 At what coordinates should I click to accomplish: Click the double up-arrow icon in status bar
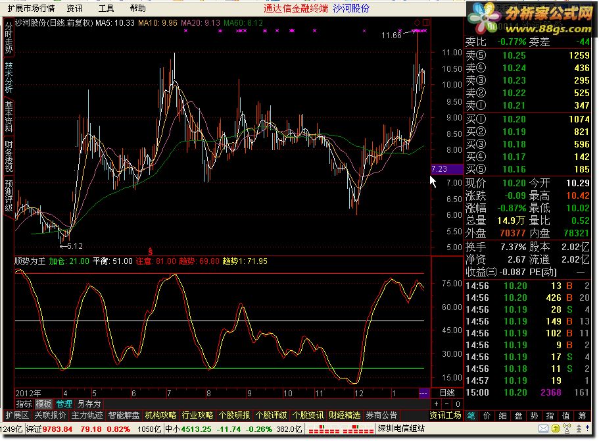pos(579,428)
